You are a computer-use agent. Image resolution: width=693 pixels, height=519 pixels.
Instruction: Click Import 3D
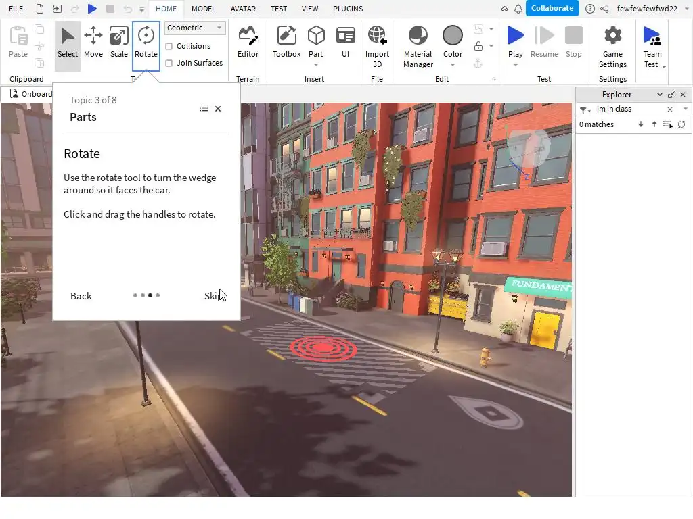(x=377, y=47)
